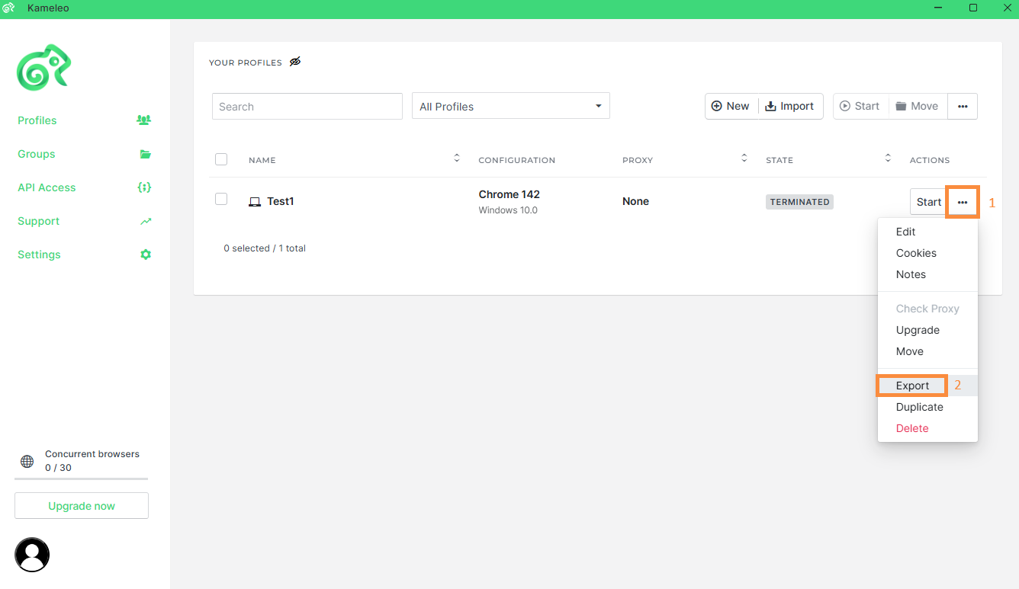Click the Actions column header
Viewport: 1019px width, 589px height.
point(930,160)
